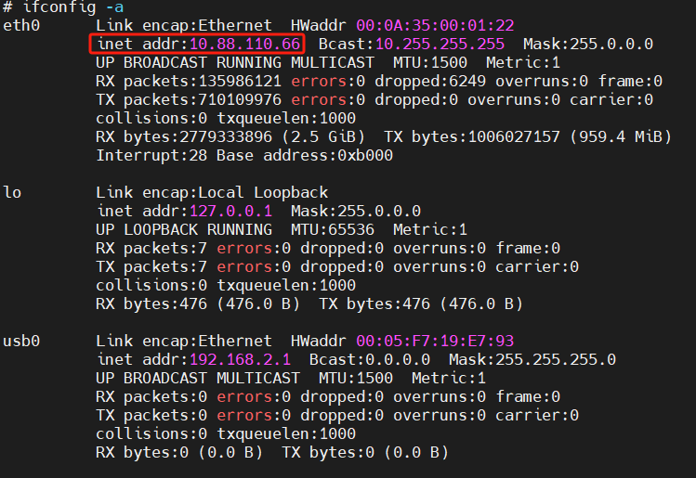Click Bcast:0.0.0.0 on usb0
The height and width of the screenshot is (478, 696).
click(x=370, y=360)
